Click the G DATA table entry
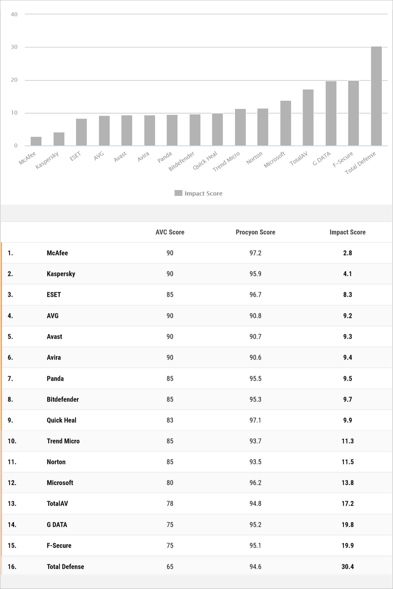Screen dimensions: 393x589 57,524
